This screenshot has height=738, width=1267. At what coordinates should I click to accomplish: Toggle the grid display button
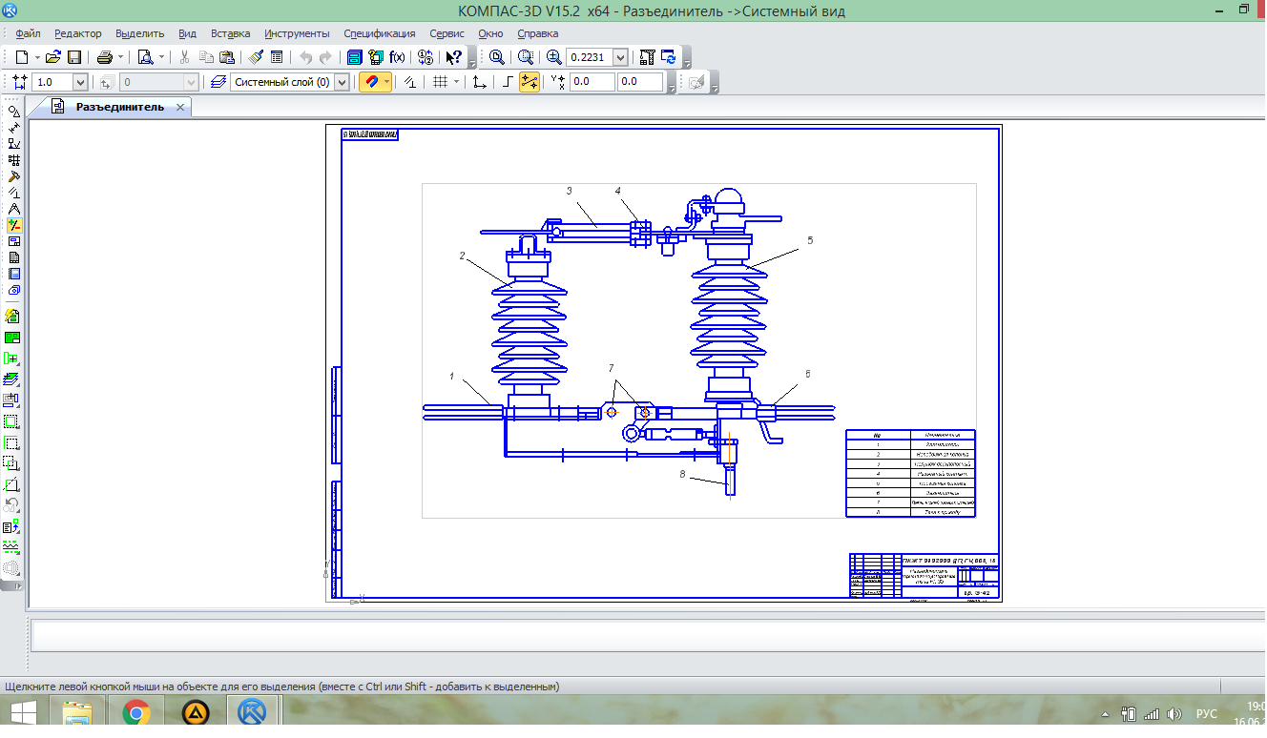440,82
